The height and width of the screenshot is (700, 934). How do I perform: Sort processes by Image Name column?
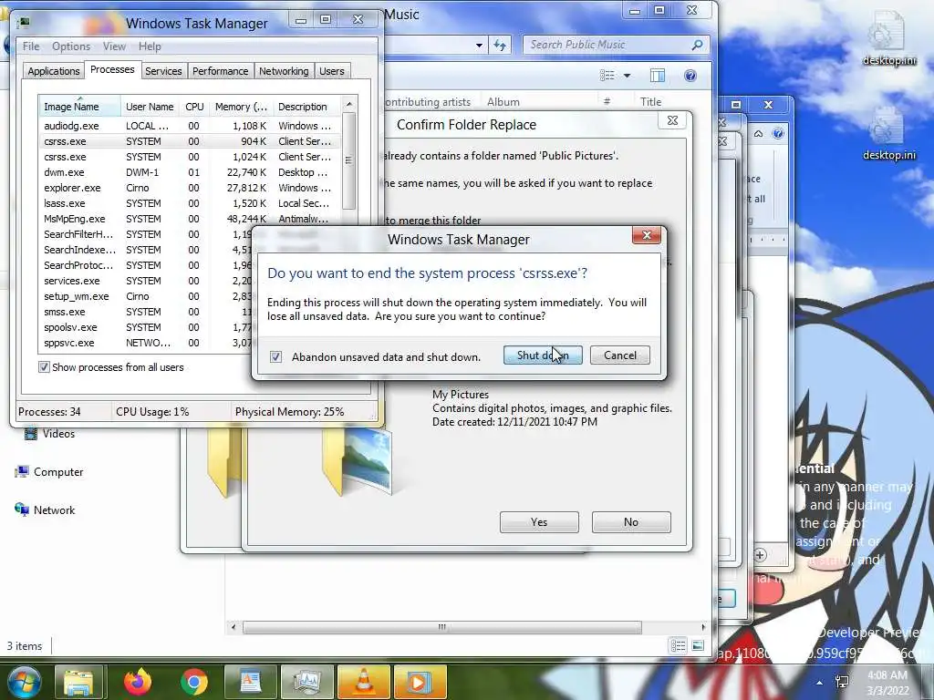(x=79, y=107)
